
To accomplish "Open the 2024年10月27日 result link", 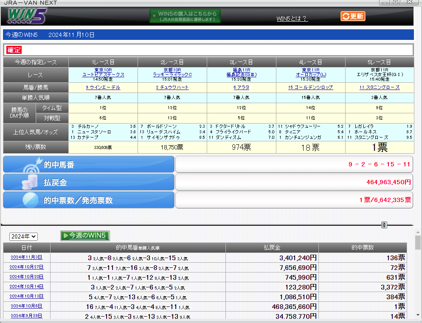I will pos(26,267).
